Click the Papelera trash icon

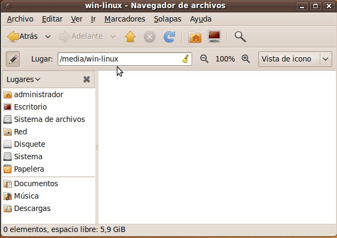pos(8,169)
